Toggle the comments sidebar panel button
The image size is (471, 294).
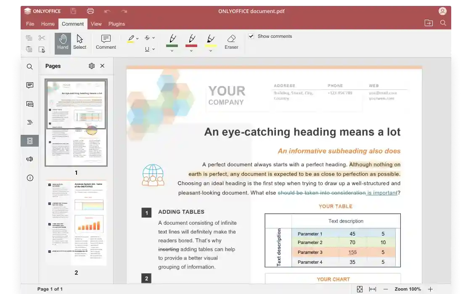(x=30, y=85)
